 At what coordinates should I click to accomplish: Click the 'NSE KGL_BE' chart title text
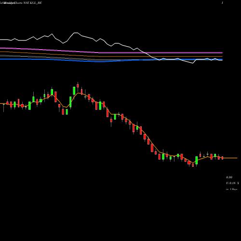tap(33, 3)
